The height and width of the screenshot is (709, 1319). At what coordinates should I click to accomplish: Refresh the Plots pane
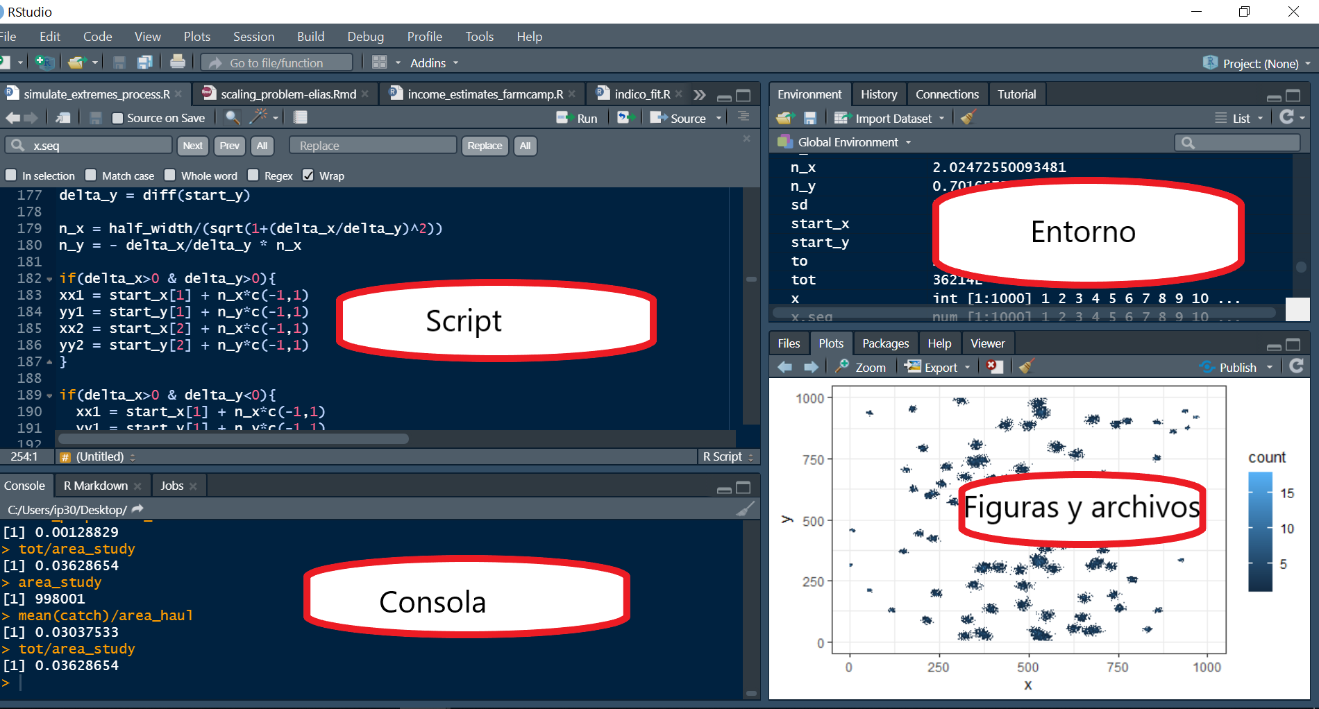point(1297,366)
